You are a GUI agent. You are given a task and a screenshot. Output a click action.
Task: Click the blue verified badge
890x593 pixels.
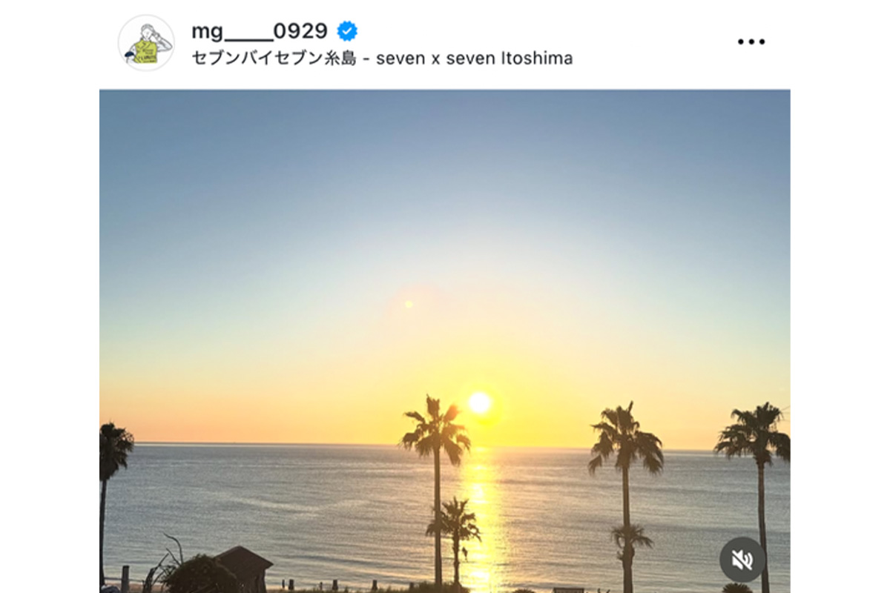click(x=347, y=31)
